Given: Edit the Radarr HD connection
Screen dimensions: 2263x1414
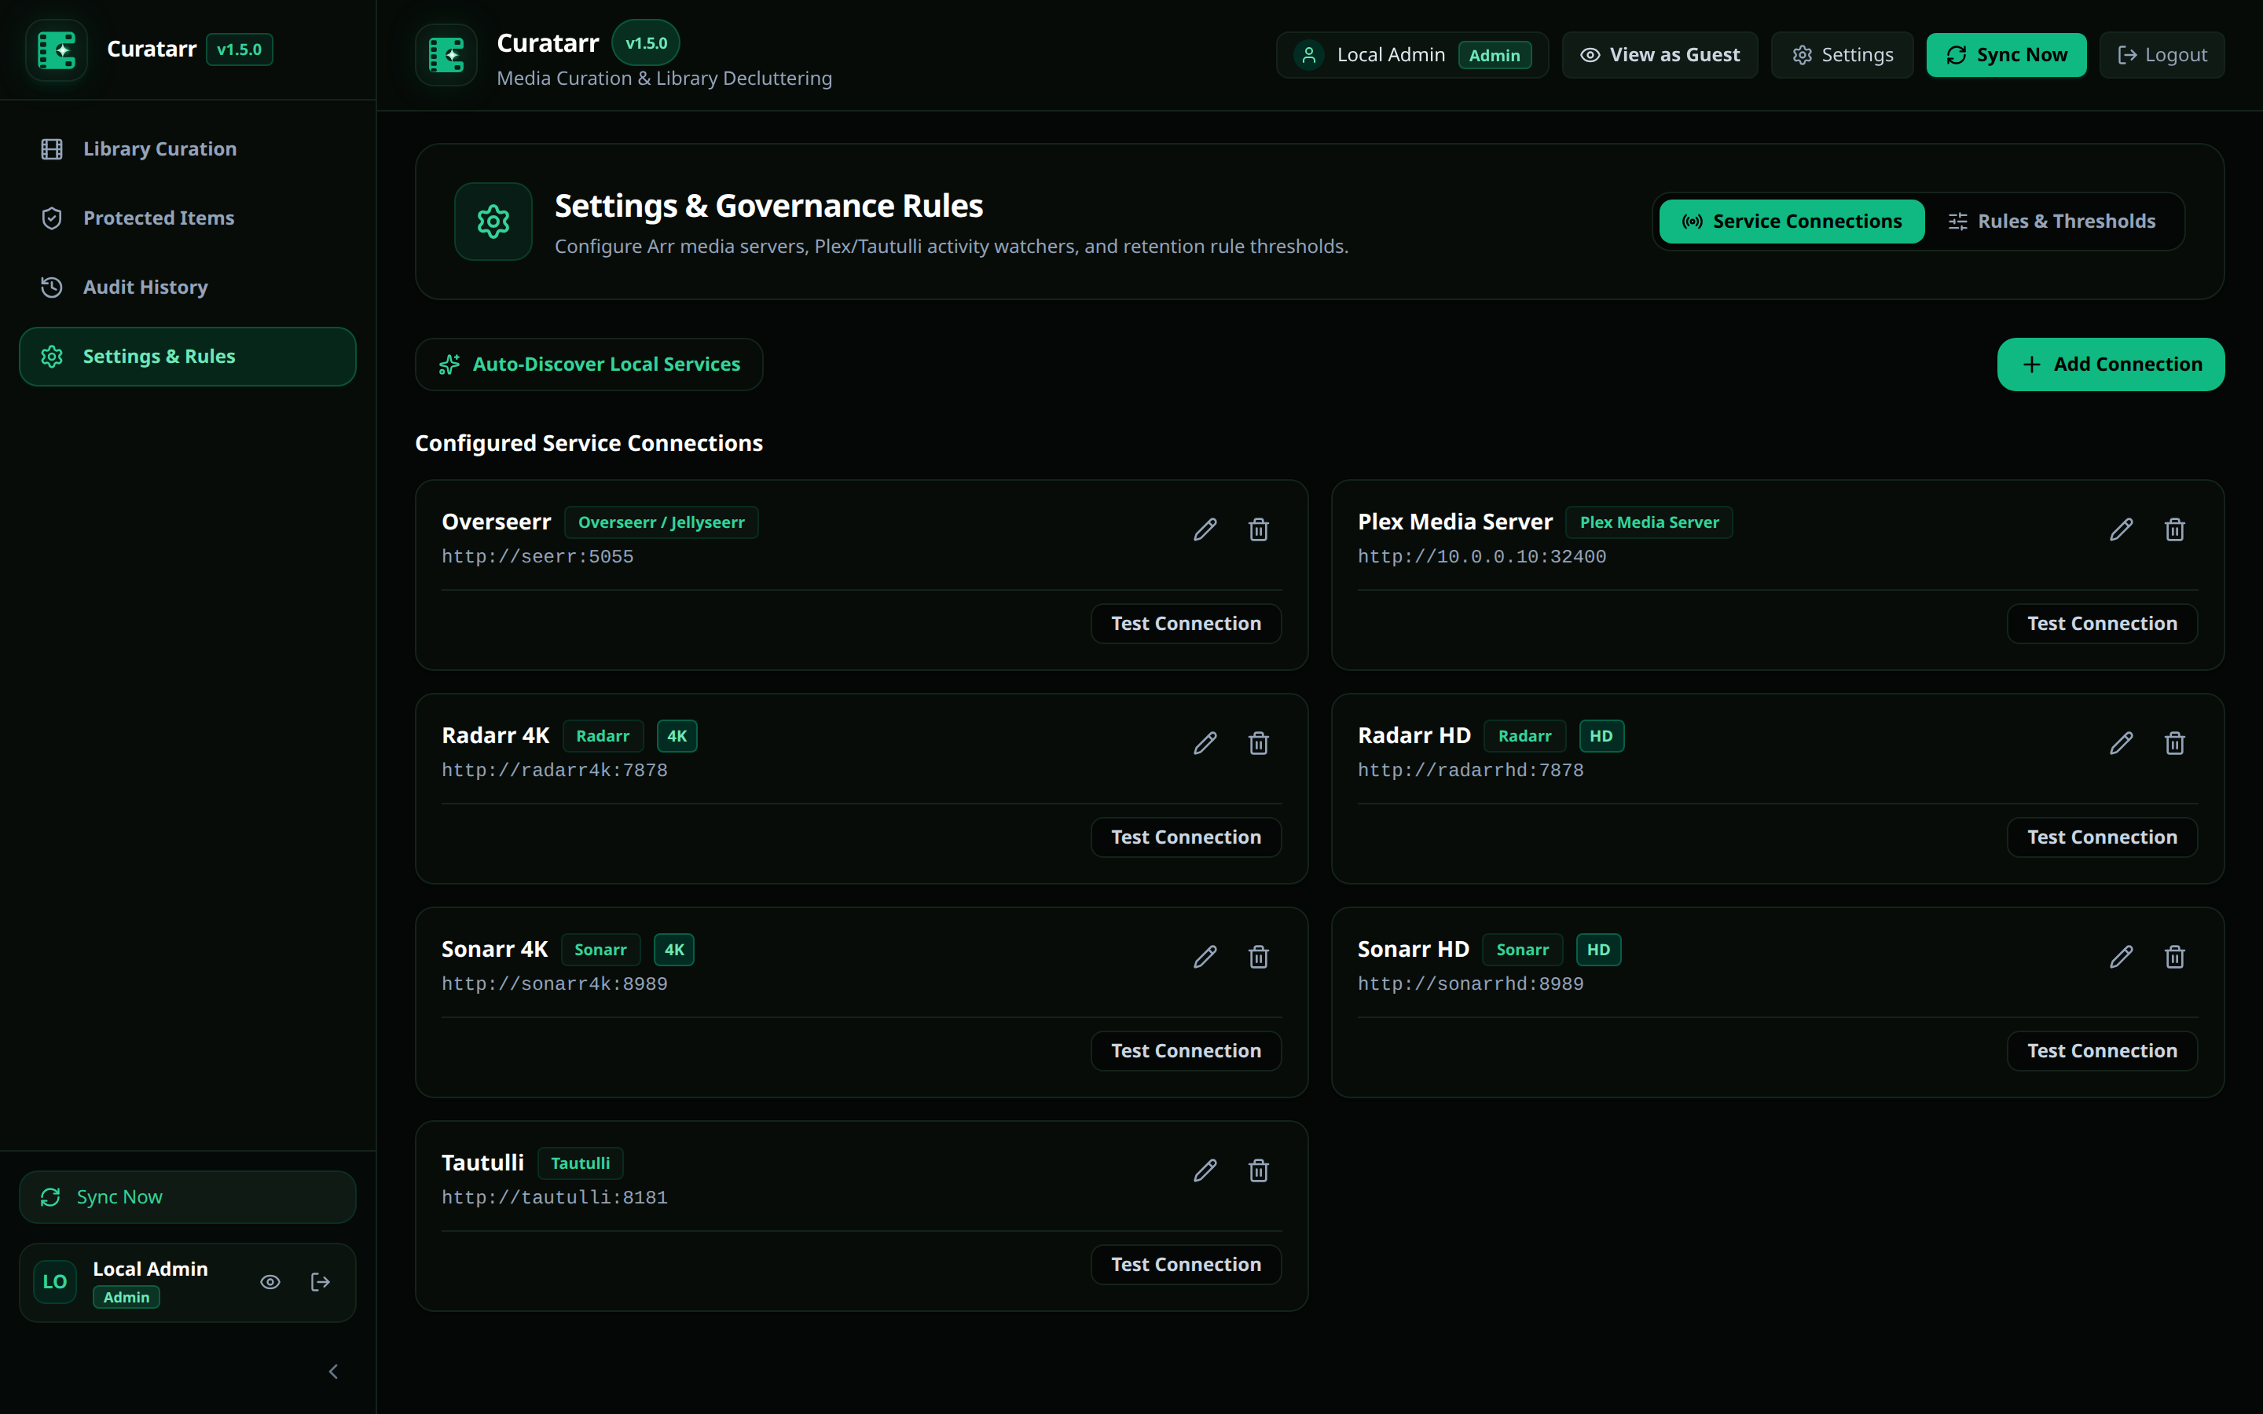Looking at the screenshot, I should [x=2121, y=743].
